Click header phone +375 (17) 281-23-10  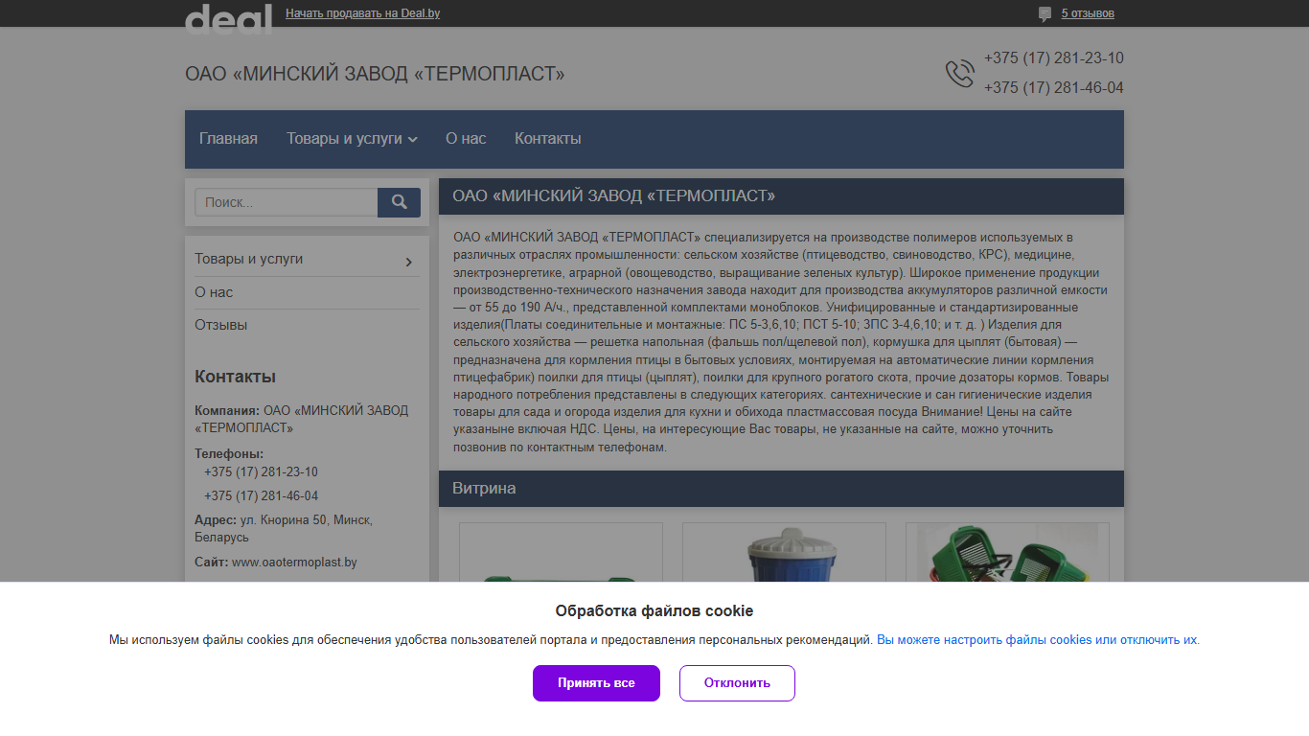[1054, 58]
